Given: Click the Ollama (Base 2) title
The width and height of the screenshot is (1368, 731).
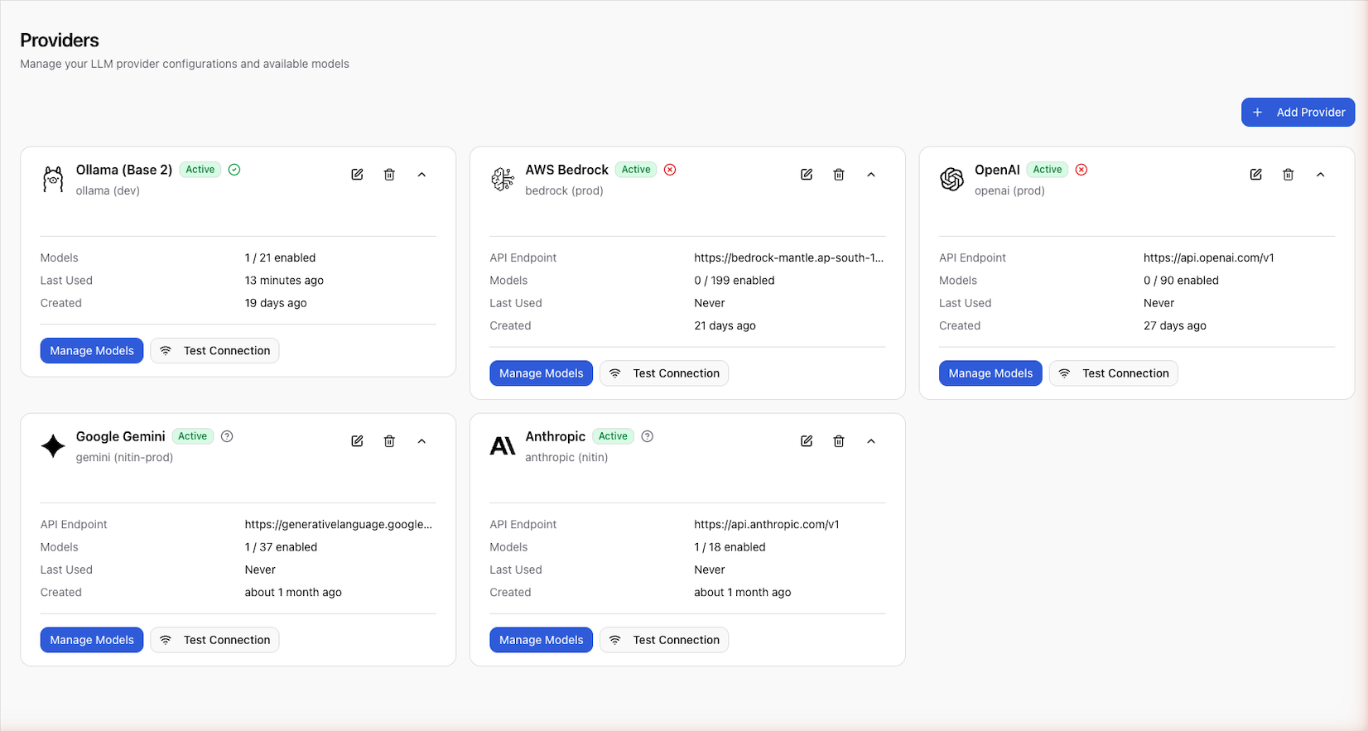Looking at the screenshot, I should click(124, 170).
